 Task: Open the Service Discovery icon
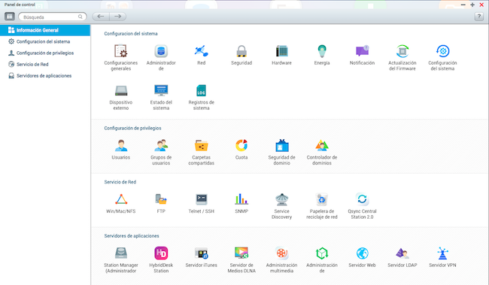point(281,199)
